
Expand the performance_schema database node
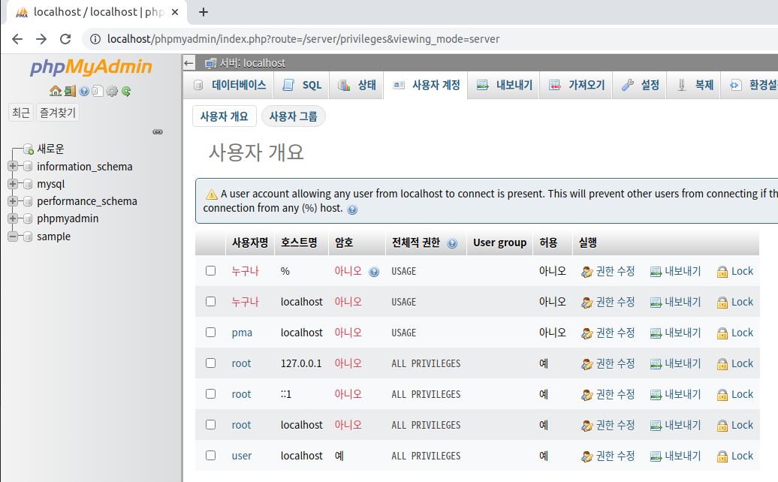pos(13,201)
